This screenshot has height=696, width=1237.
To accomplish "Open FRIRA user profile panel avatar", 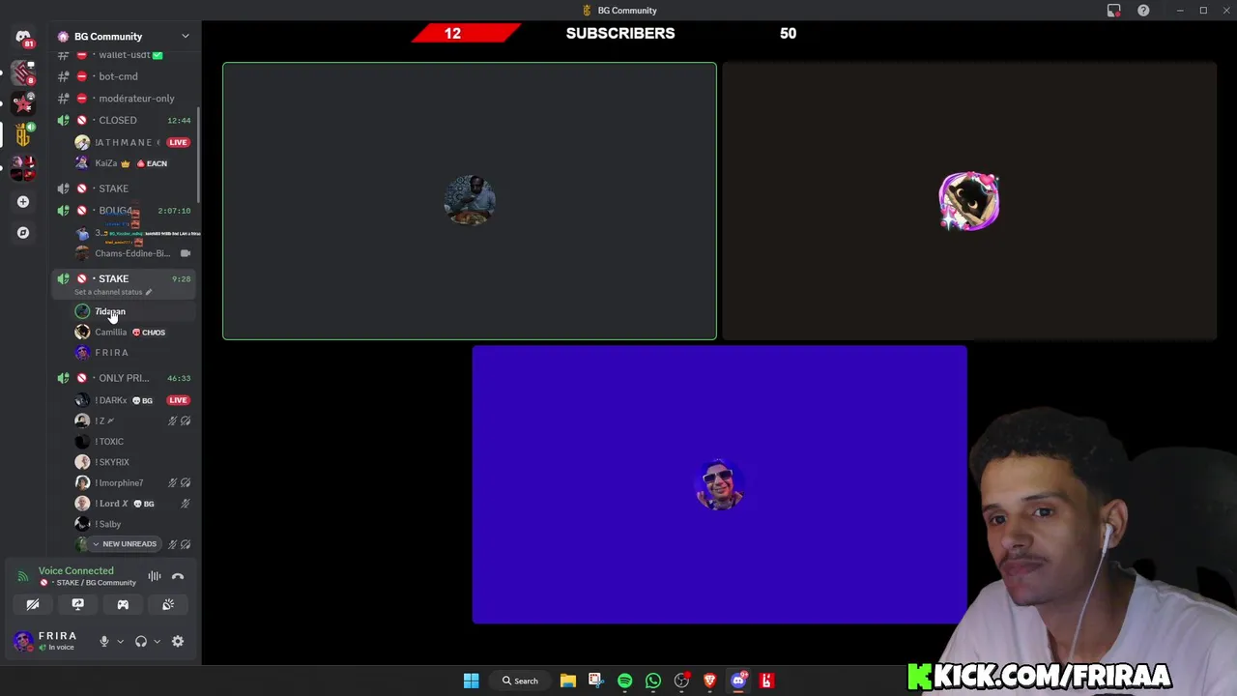I will click(x=23, y=641).
